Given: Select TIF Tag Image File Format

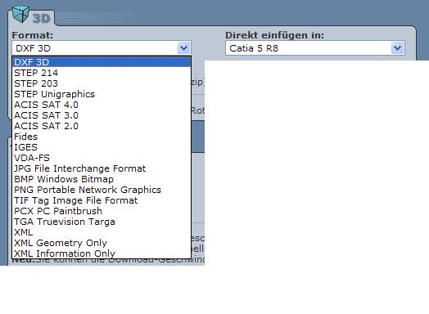Looking at the screenshot, I should (102, 200).
